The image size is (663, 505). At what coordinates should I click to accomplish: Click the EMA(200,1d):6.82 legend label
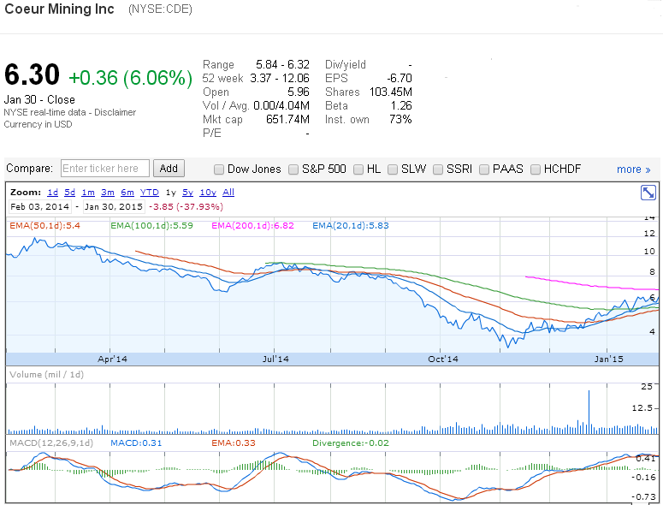(253, 226)
